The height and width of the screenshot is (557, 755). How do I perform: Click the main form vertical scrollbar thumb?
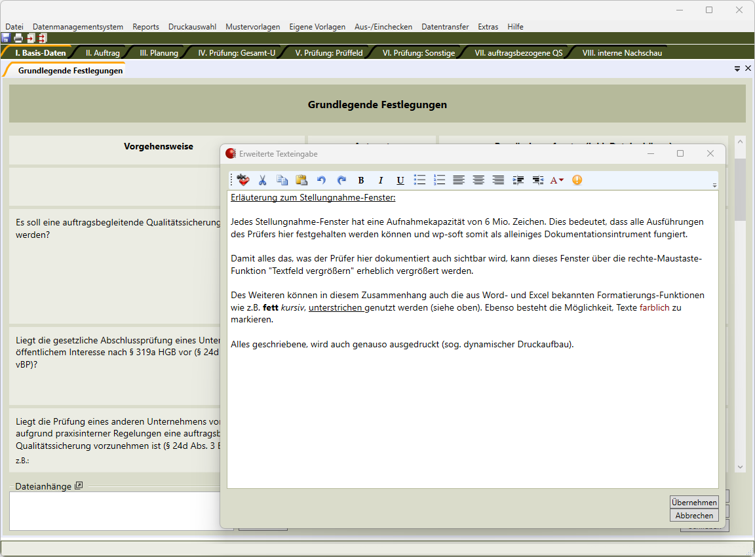pyautogui.click(x=740, y=190)
